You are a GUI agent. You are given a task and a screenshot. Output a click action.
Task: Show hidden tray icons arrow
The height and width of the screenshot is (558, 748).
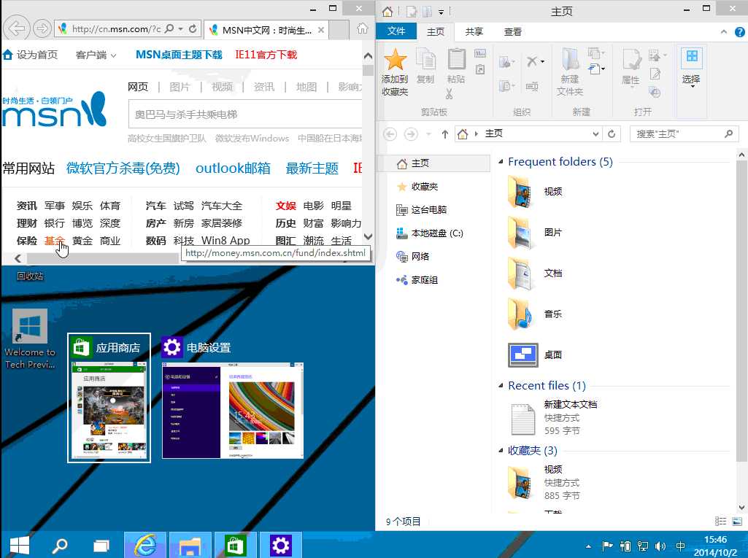[589, 546]
